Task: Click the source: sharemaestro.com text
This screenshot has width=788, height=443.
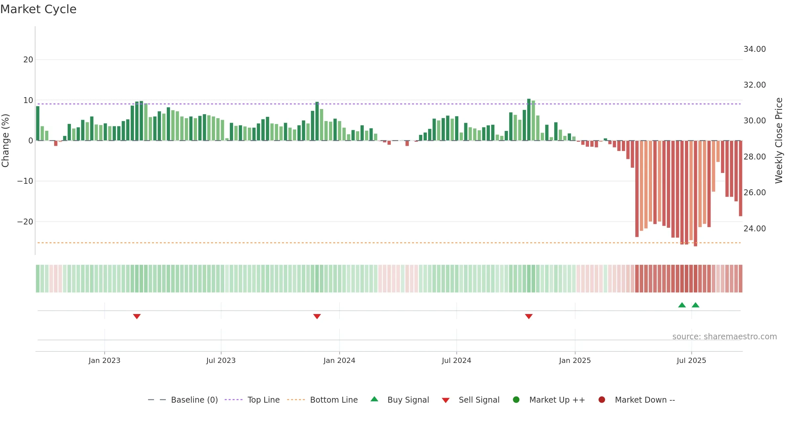Action: click(725, 337)
